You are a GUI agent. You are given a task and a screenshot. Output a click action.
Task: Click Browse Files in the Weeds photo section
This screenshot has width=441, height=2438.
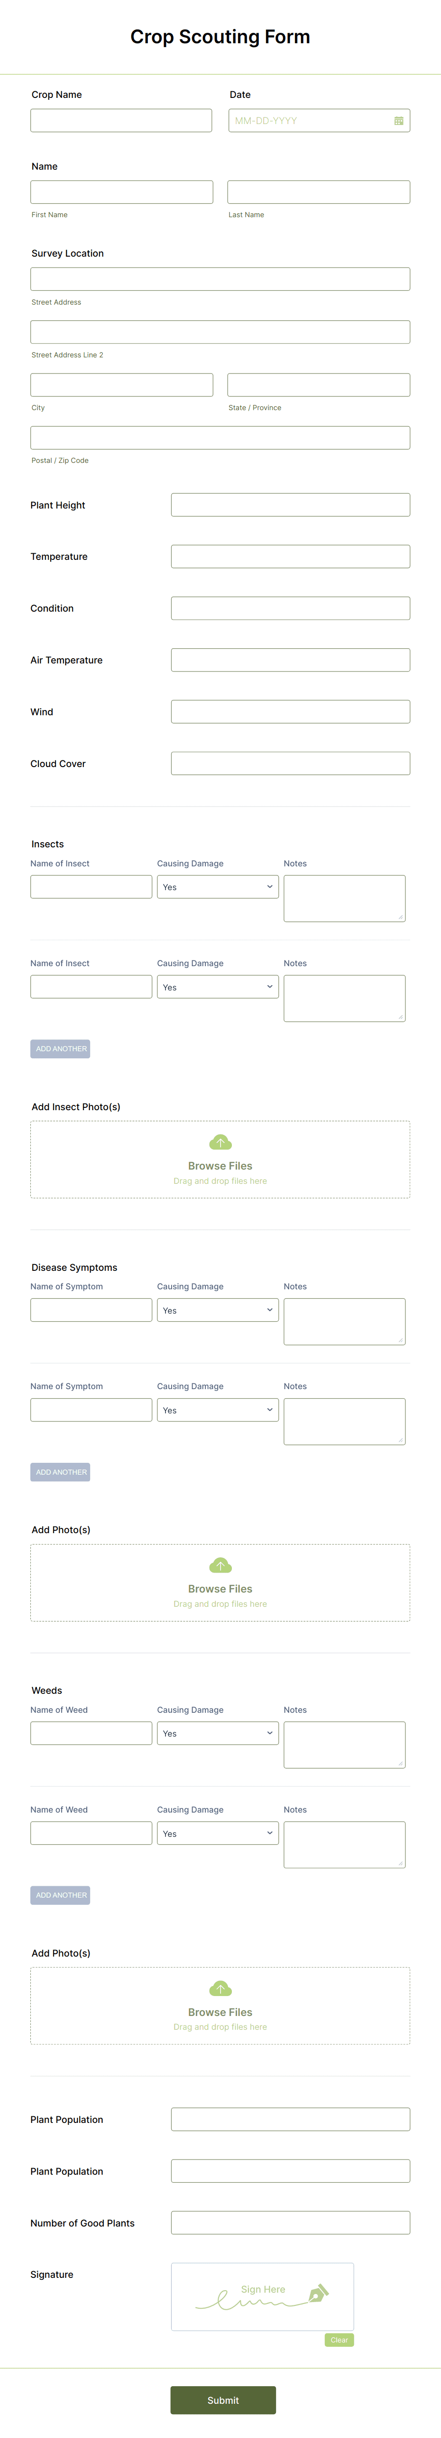click(220, 2012)
